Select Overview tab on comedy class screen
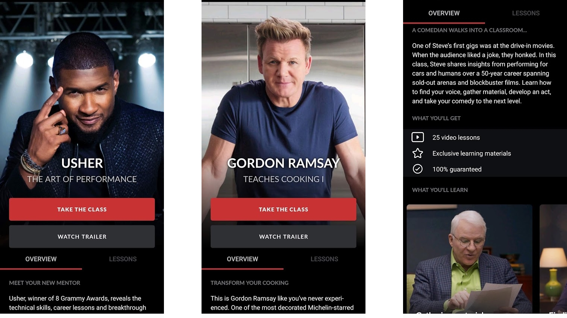The width and height of the screenshot is (567, 318). pos(444,13)
